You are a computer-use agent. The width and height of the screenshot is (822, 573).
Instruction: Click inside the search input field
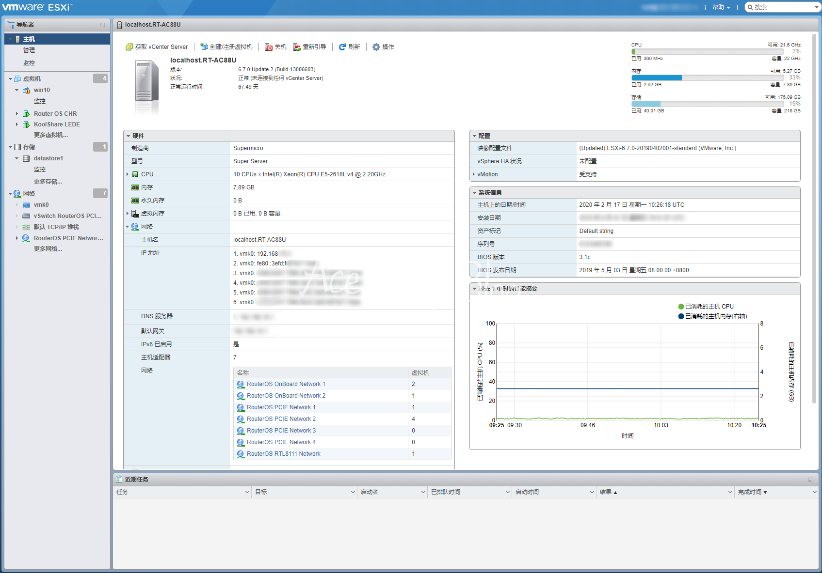(783, 7)
